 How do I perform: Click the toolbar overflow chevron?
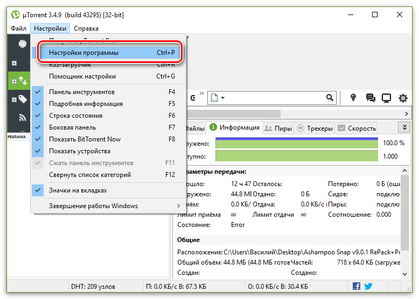(202, 94)
